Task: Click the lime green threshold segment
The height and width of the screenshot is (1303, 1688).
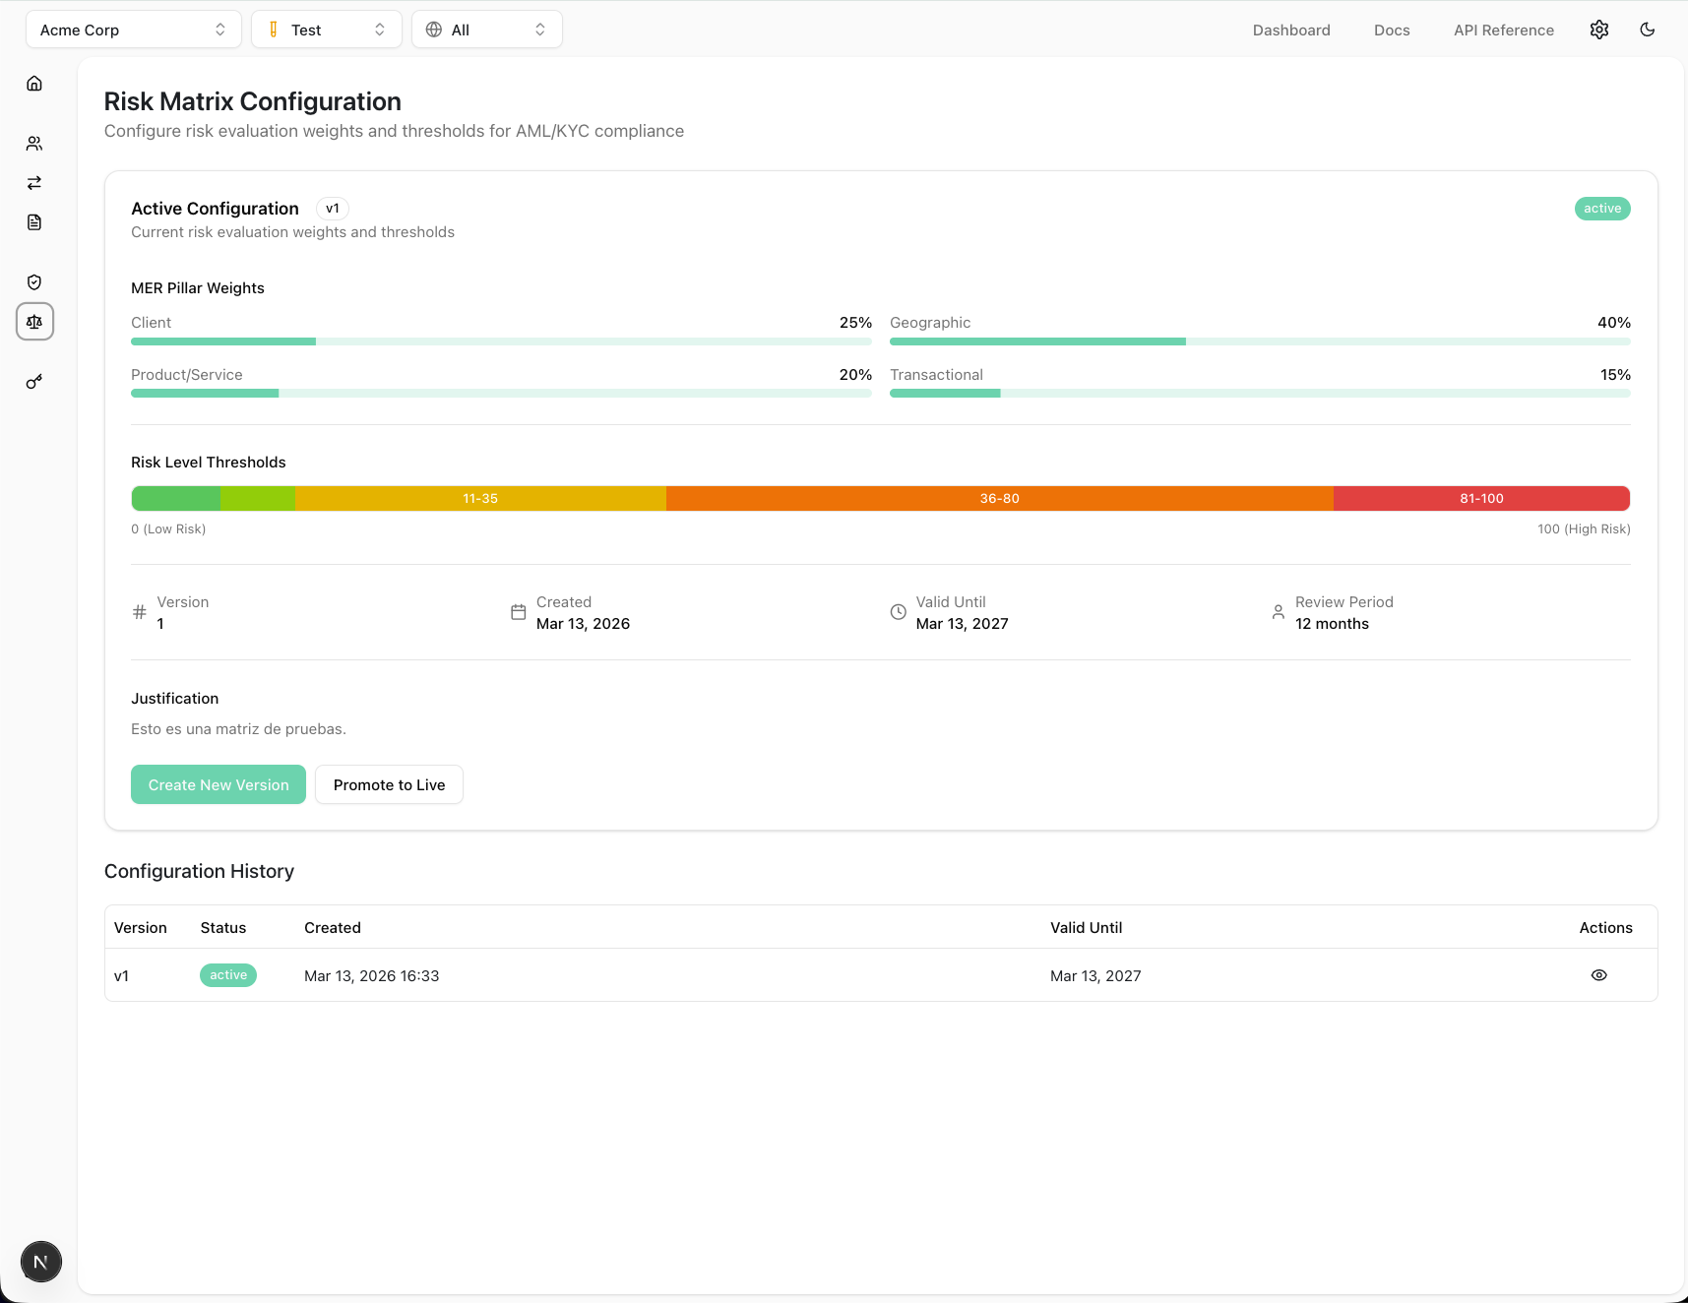Action: 258,498
